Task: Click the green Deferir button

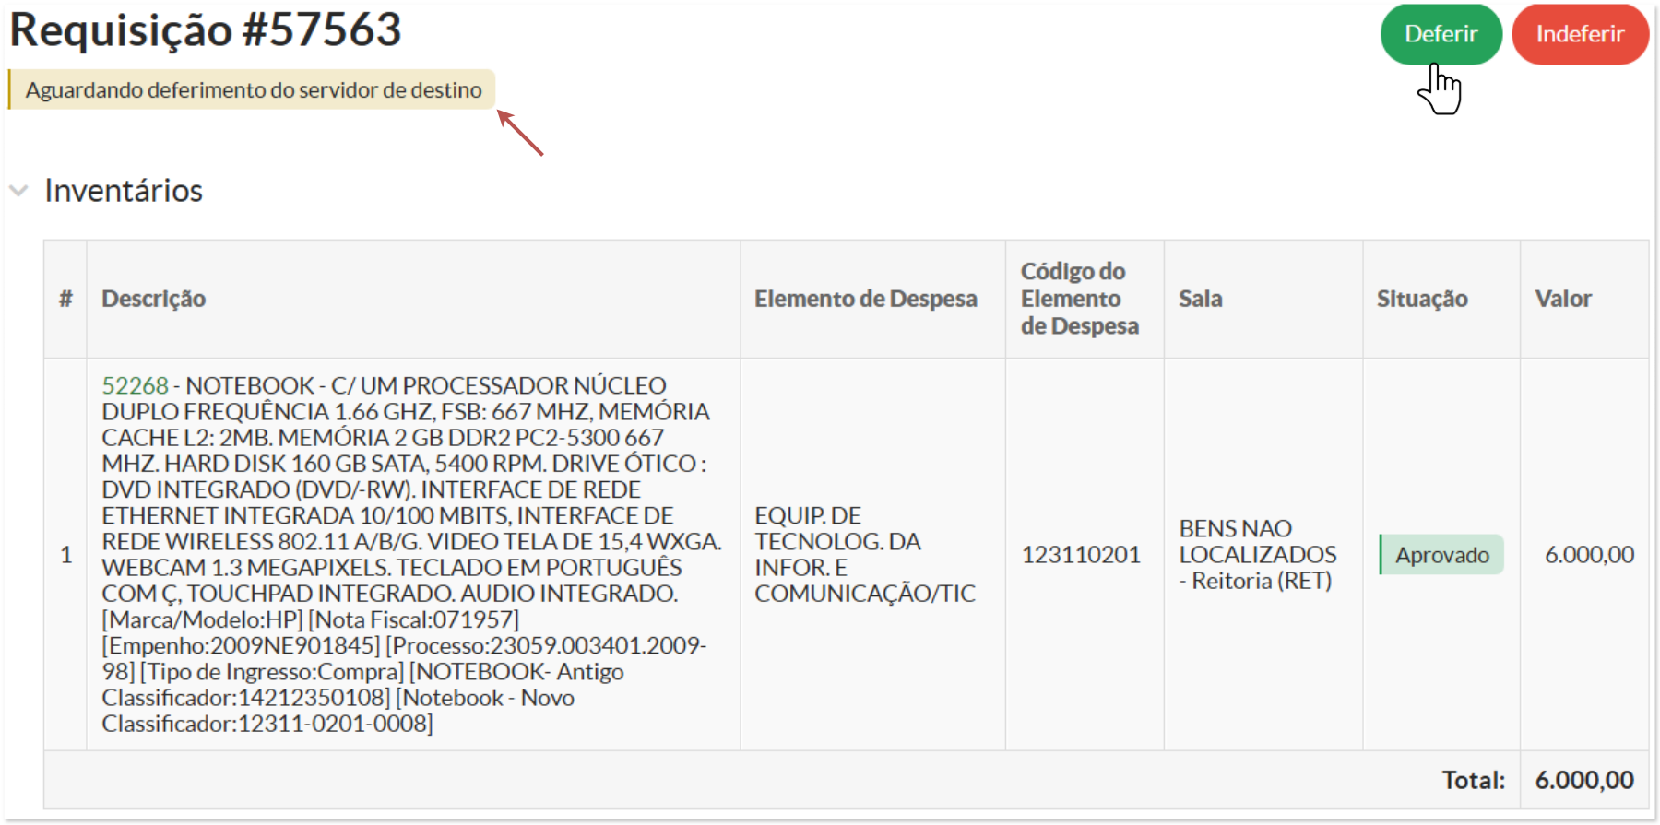Action: 1440,34
